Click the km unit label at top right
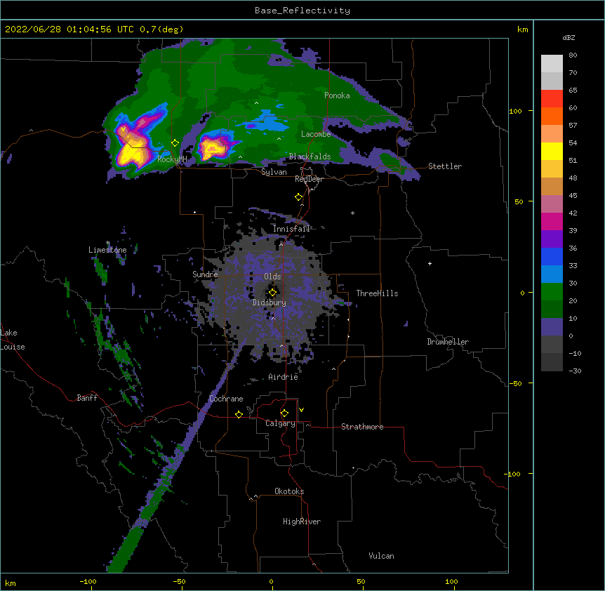The height and width of the screenshot is (591, 605). [522, 29]
